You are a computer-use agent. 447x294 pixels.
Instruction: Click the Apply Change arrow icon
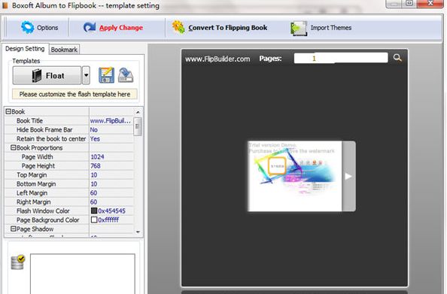(90, 27)
